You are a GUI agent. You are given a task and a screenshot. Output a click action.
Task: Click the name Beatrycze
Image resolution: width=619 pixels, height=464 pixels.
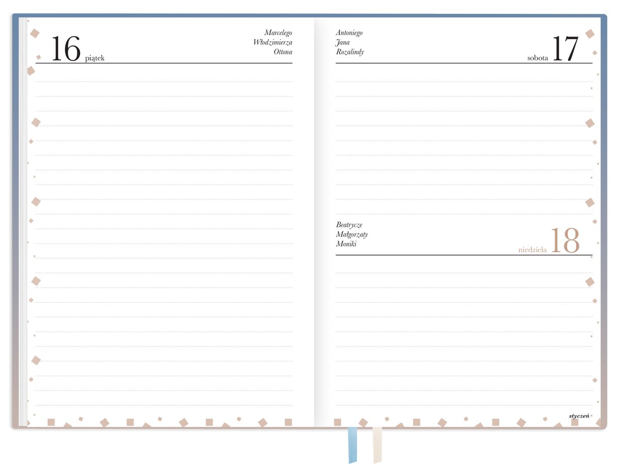pyautogui.click(x=349, y=225)
